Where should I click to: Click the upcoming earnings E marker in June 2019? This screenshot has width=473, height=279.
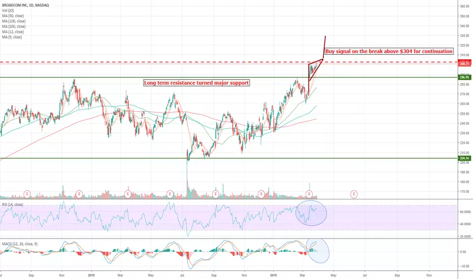pos(354,194)
